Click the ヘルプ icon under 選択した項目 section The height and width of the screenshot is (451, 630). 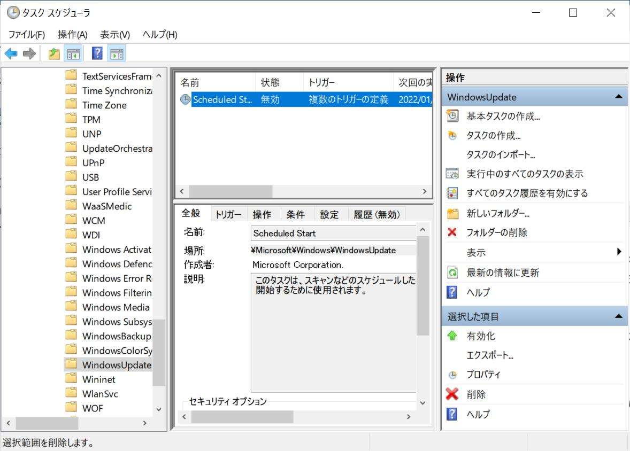452,414
